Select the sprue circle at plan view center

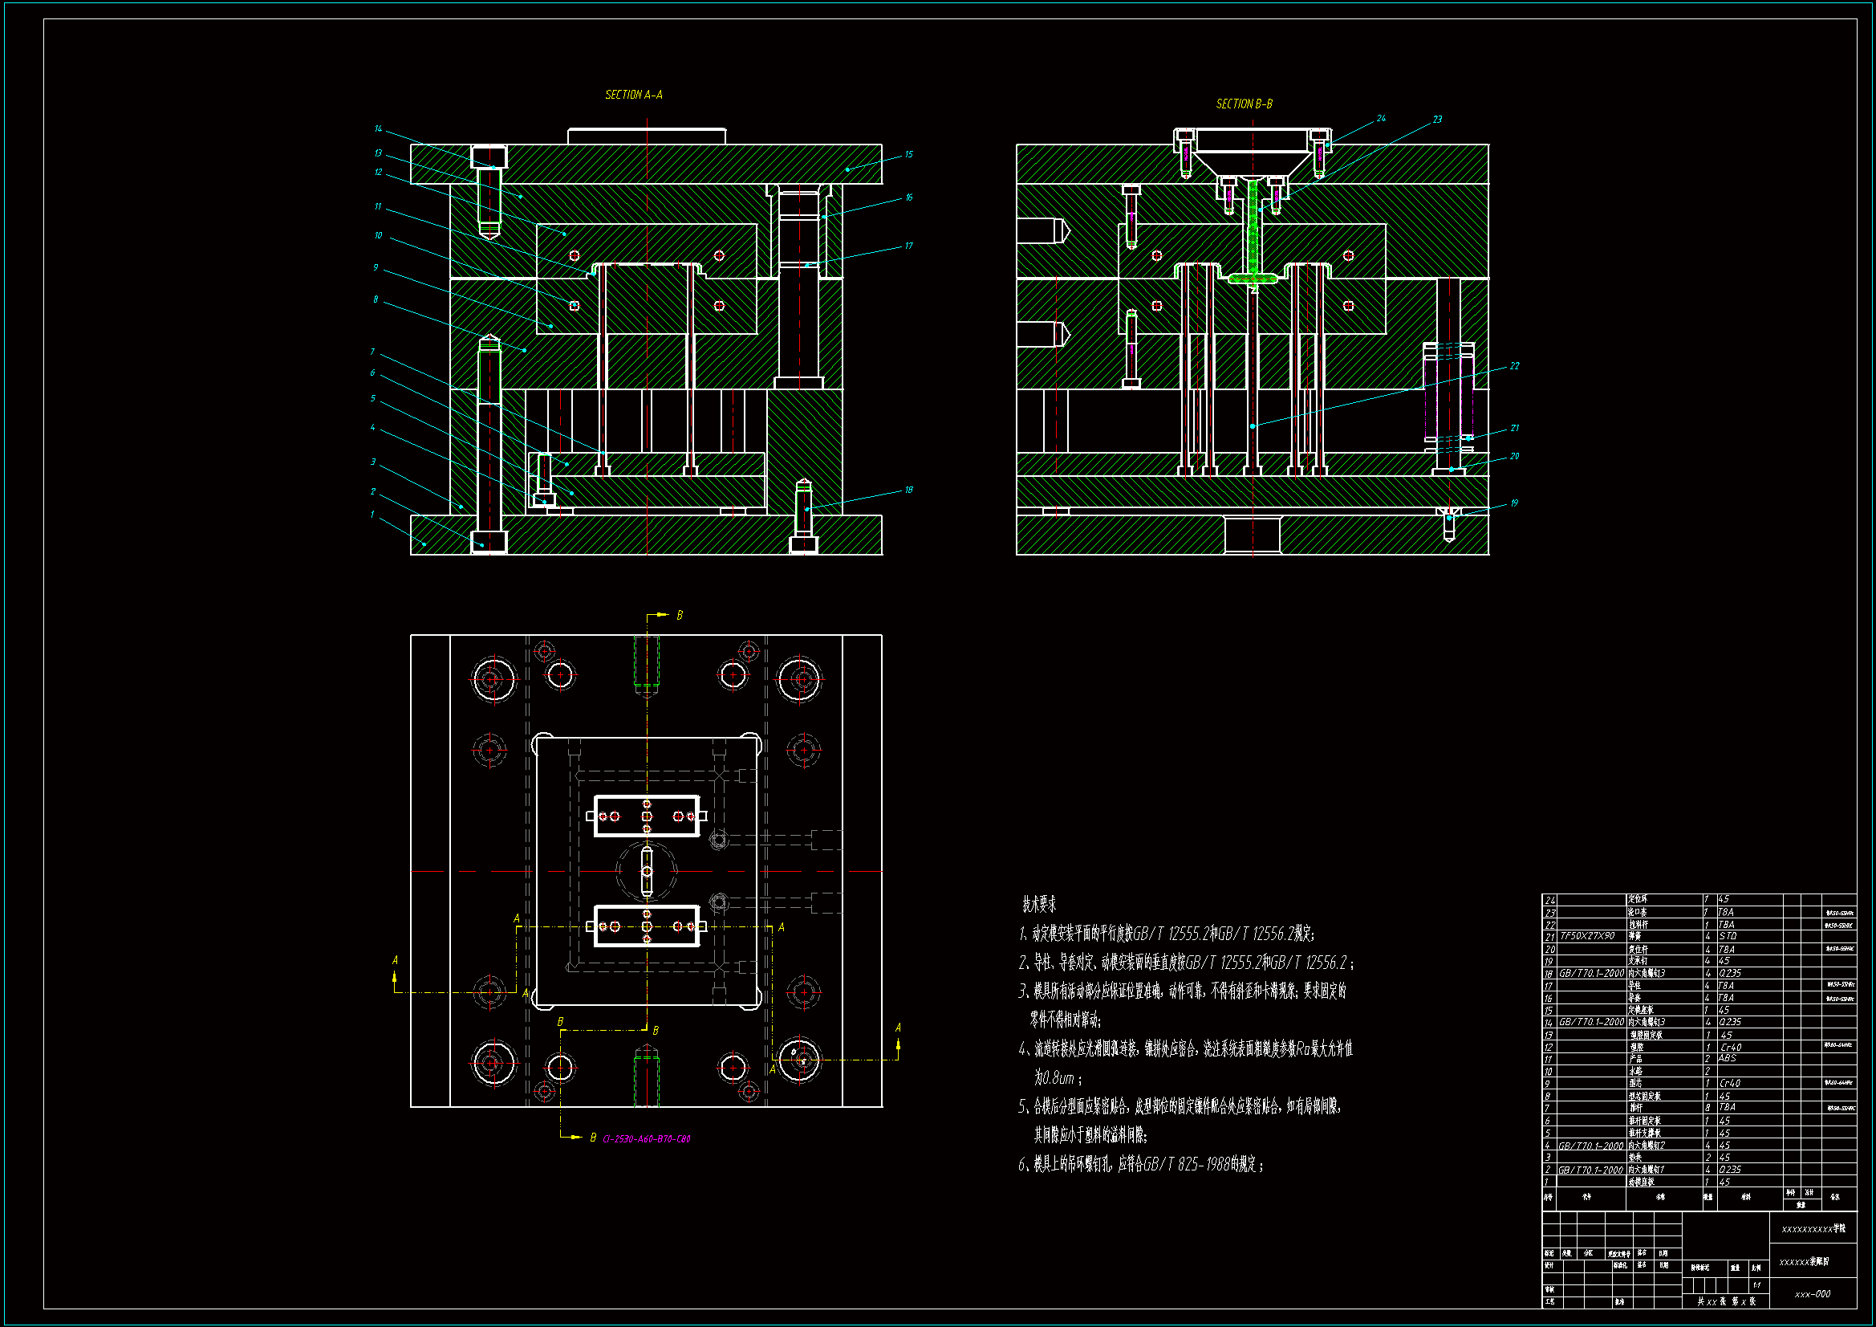646,871
